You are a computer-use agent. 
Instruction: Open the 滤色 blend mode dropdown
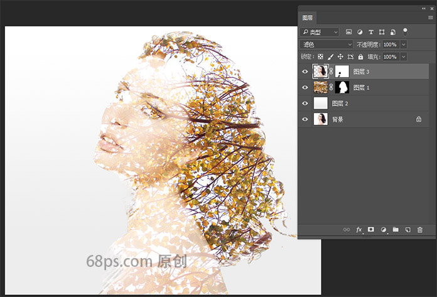pyautogui.click(x=326, y=45)
